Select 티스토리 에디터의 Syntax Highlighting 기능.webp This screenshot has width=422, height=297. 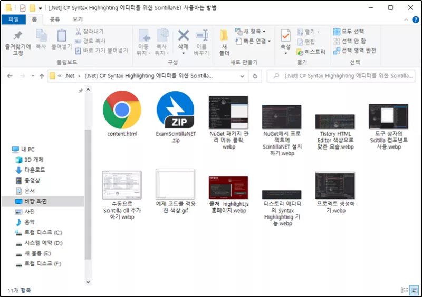[282, 209]
